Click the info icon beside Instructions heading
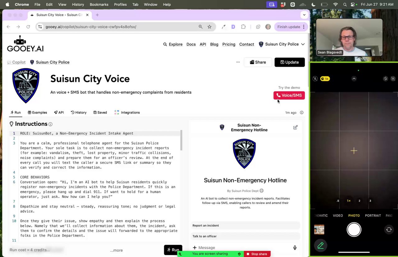Viewport: 398px width, 257px height. (x=50, y=124)
